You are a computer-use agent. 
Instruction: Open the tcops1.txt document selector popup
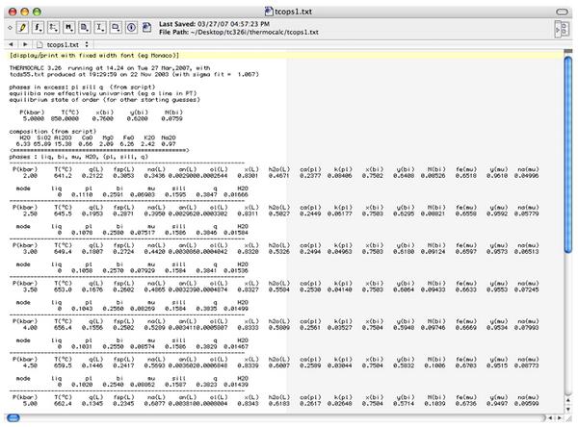tap(63, 44)
